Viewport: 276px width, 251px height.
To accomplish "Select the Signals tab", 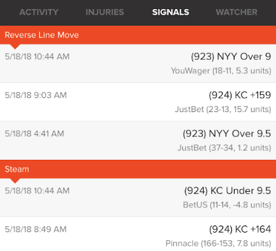I will [171, 12].
